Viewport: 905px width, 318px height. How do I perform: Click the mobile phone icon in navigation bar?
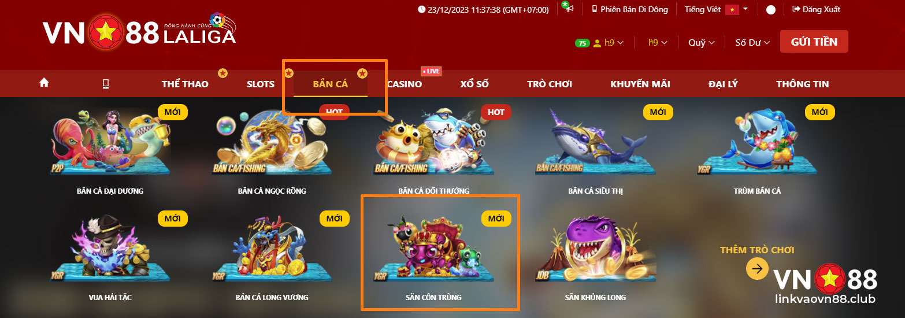coord(106,84)
